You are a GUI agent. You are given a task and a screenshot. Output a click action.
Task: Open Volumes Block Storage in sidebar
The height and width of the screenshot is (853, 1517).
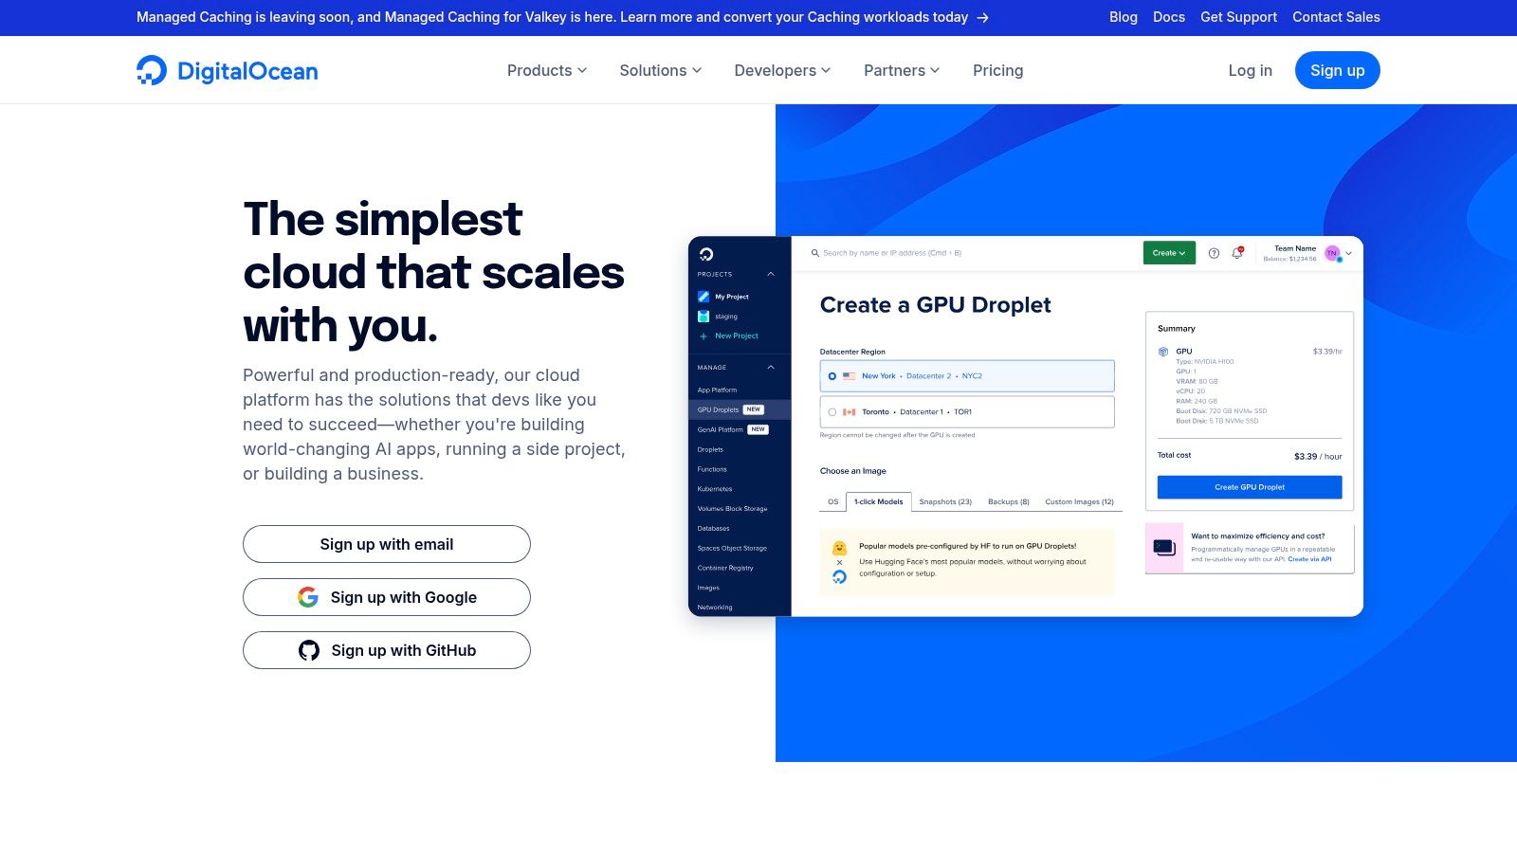point(732,509)
